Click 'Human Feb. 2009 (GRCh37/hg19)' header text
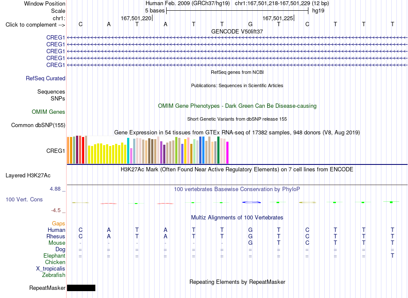 188,3
